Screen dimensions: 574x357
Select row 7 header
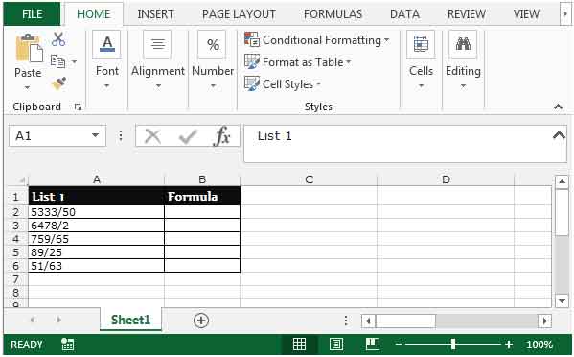coord(15,279)
